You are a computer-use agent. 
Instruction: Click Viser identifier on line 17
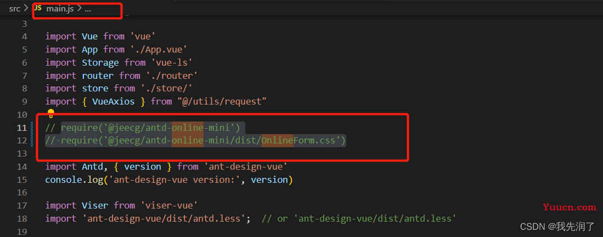coord(95,206)
